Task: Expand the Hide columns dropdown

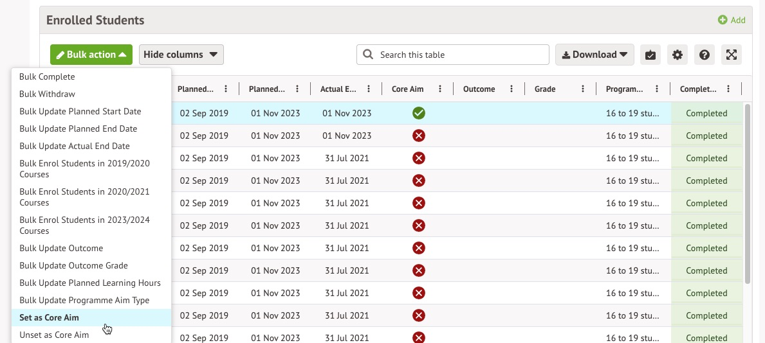Action: click(181, 55)
